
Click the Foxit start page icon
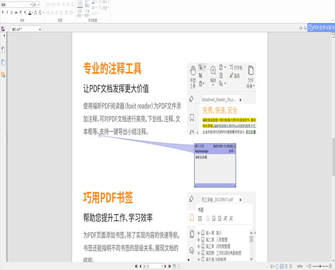tap(3, 29)
